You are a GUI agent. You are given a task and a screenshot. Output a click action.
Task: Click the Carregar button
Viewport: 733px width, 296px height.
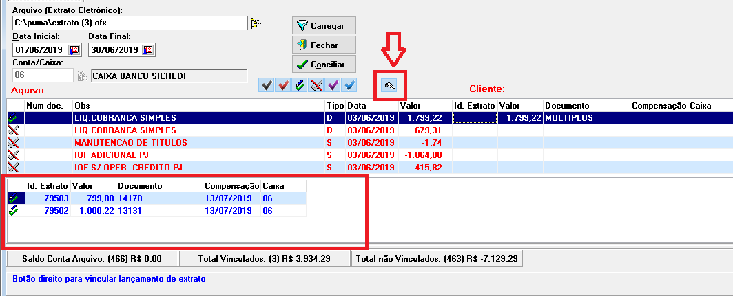tap(324, 26)
